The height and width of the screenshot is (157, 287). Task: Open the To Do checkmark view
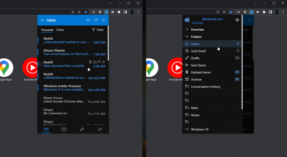click(100, 129)
